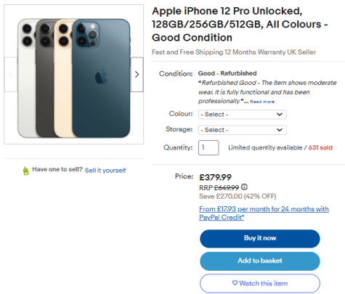Open the Storage Select dropdown
The width and height of the screenshot is (345, 294).
tap(243, 130)
